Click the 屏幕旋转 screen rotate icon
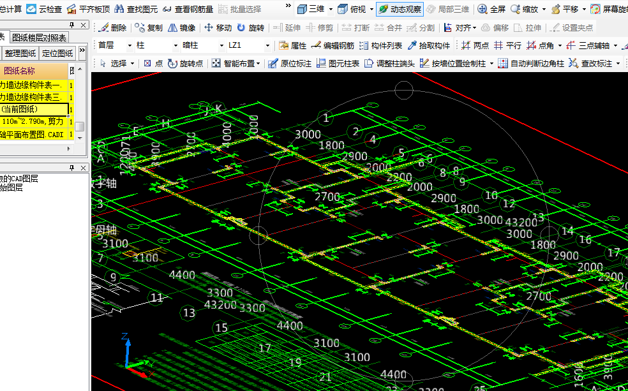 pyautogui.click(x=595, y=9)
